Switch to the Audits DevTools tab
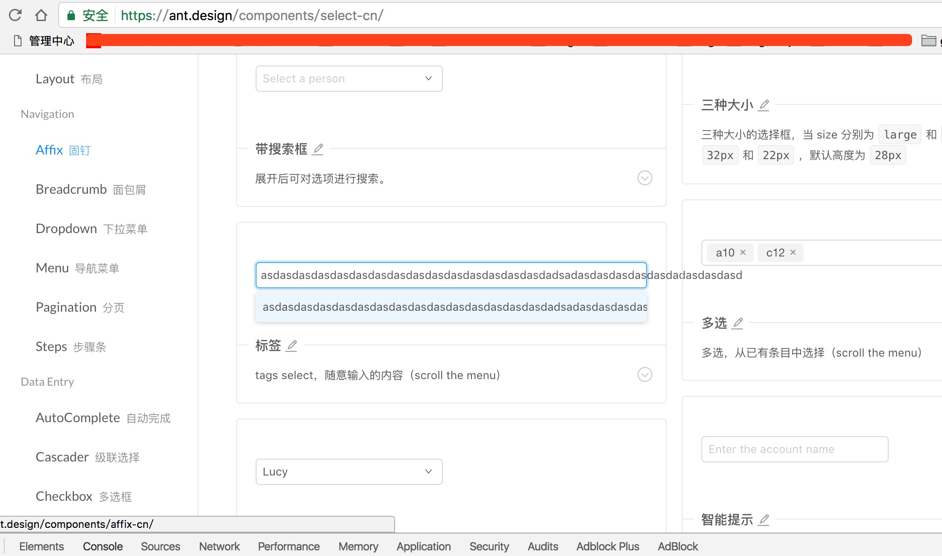Viewport: 942px width, 556px height. (543, 546)
